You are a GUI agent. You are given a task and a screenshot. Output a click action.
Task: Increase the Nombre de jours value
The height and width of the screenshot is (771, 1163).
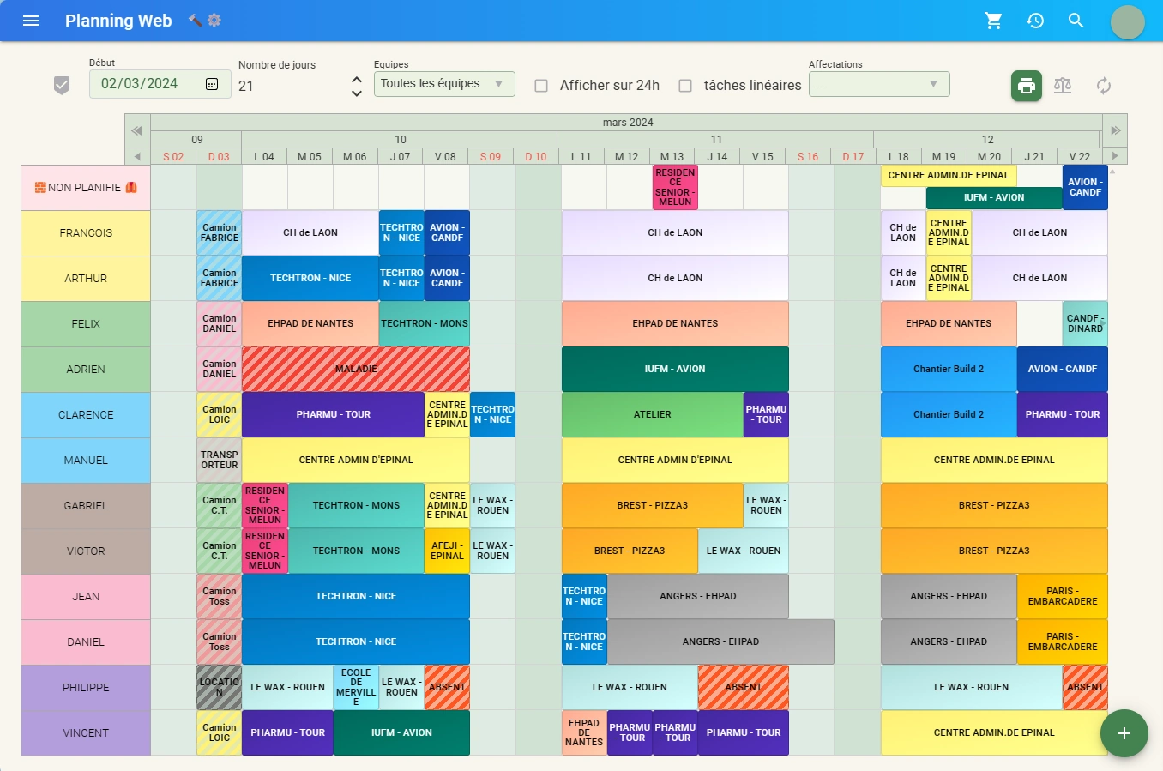click(357, 79)
